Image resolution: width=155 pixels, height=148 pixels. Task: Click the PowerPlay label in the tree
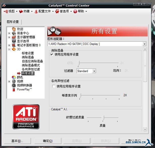point(24,89)
